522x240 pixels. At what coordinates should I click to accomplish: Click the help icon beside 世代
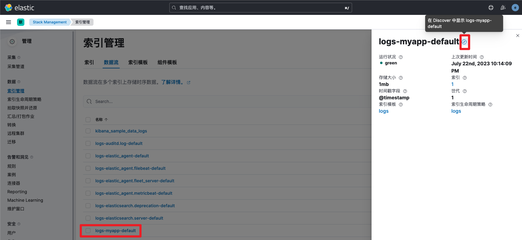pos(465,91)
